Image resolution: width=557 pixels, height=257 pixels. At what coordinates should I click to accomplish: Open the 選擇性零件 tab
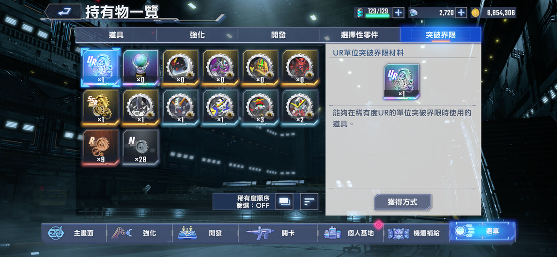[x=359, y=35]
